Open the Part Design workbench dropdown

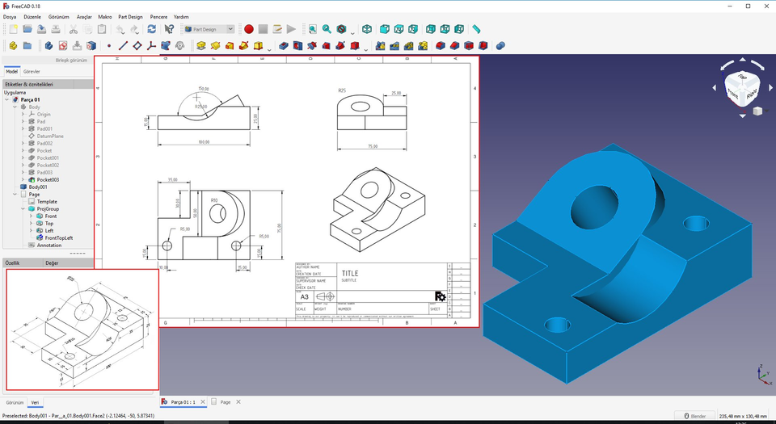[x=209, y=29]
